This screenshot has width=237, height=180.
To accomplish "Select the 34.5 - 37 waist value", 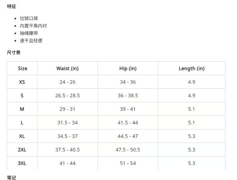I will click(67, 136).
